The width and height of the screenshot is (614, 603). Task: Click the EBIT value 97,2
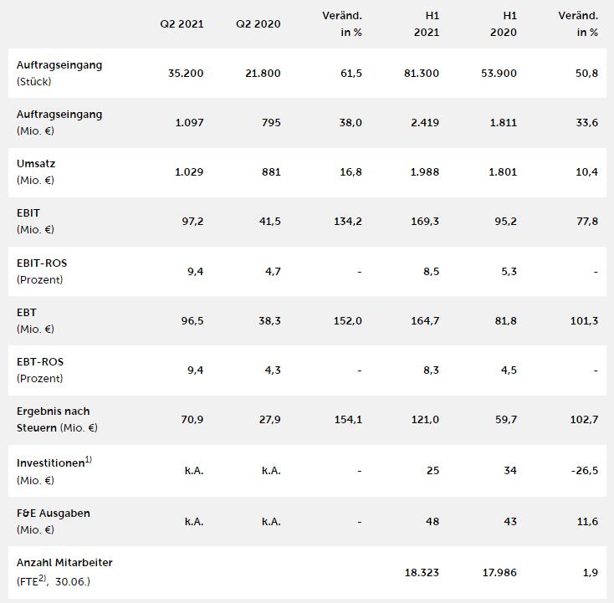(x=192, y=222)
